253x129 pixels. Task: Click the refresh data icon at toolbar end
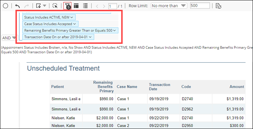click(x=219, y=6)
